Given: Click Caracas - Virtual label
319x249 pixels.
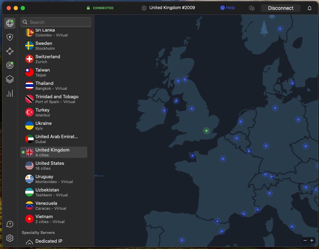Looking at the screenshot, I should 51,208.
